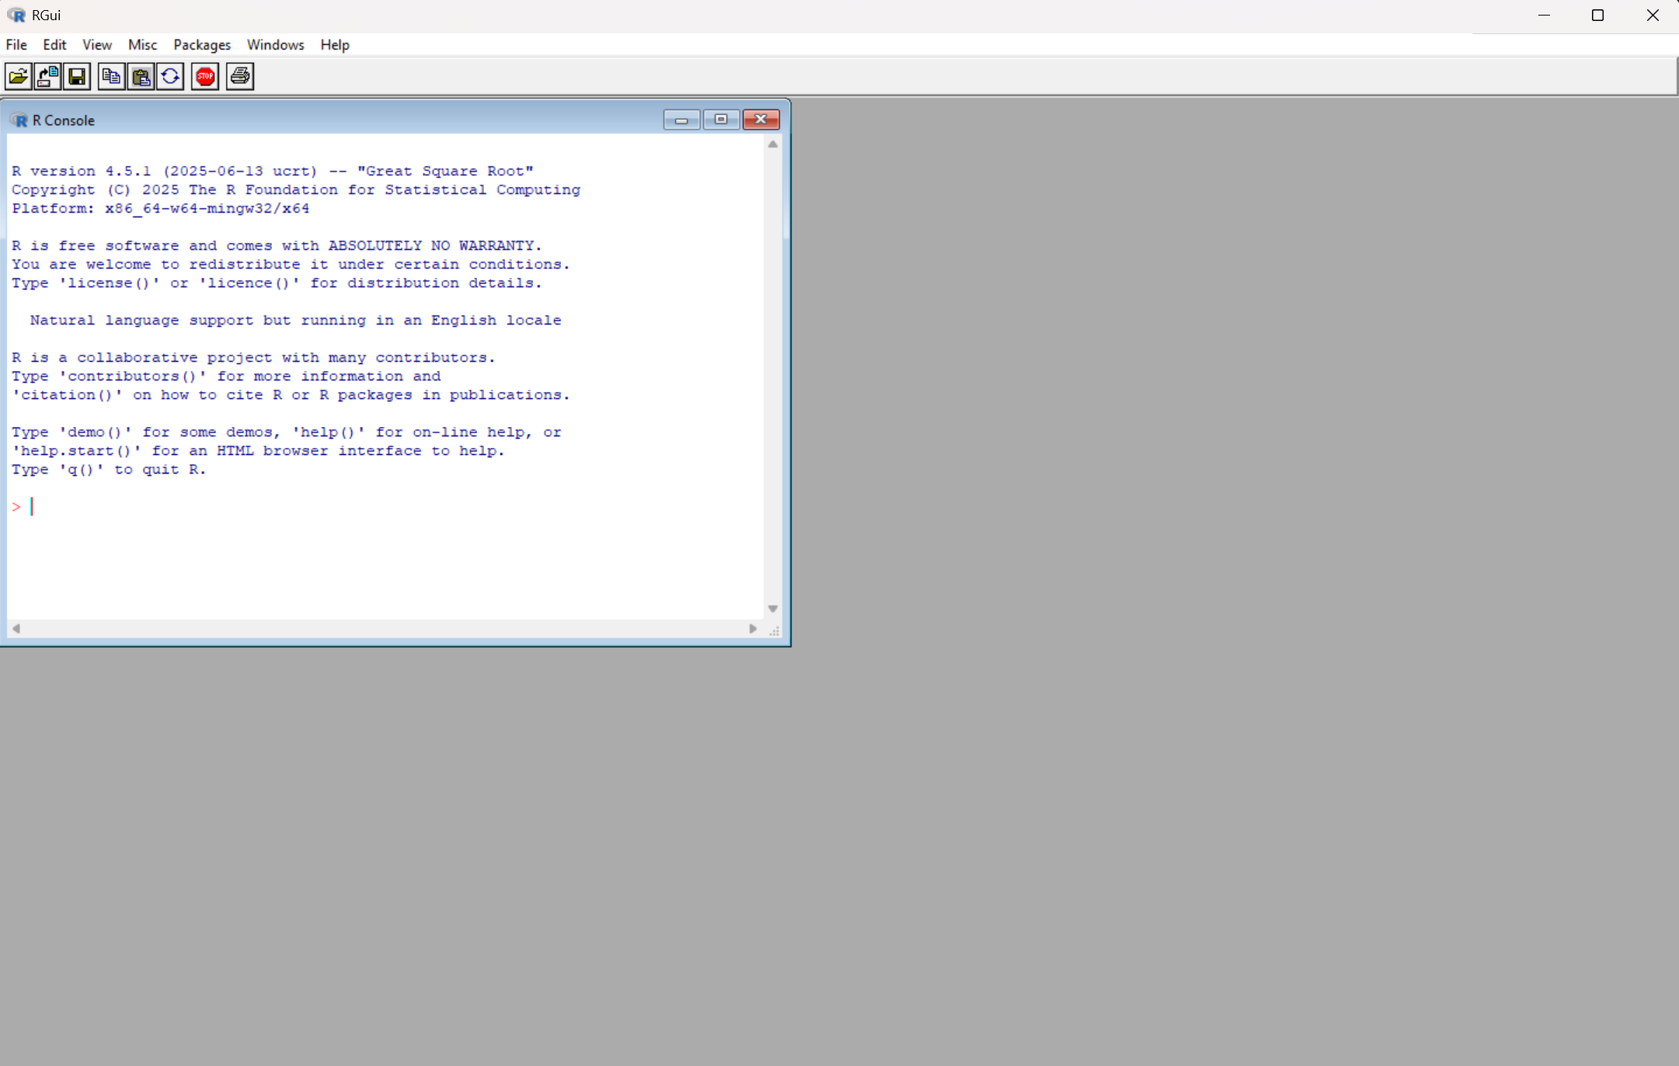Image resolution: width=1679 pixels, height=1066 pixels.
Task: Click the Copy and paste icon
Action: pyautogui.click(x=170, y=76)
